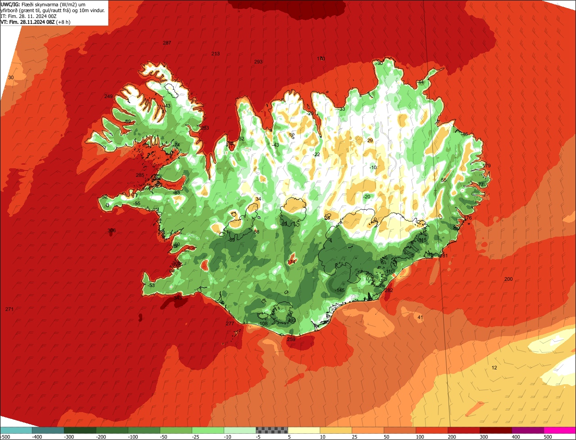The height and width of the screenshot is (440, 576).
Task: Click the 25 to 50 orange legend swatch
Action: coord(368,430)
